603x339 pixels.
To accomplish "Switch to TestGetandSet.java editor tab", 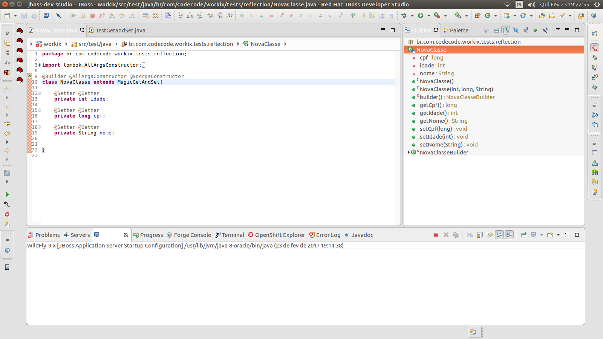I will click(x=120, y=30).
